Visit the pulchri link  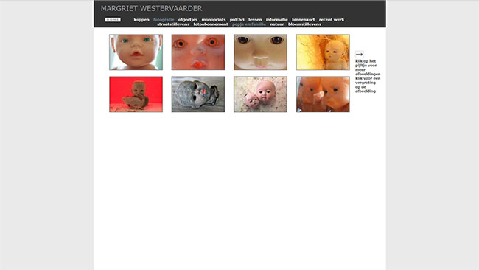237,20
